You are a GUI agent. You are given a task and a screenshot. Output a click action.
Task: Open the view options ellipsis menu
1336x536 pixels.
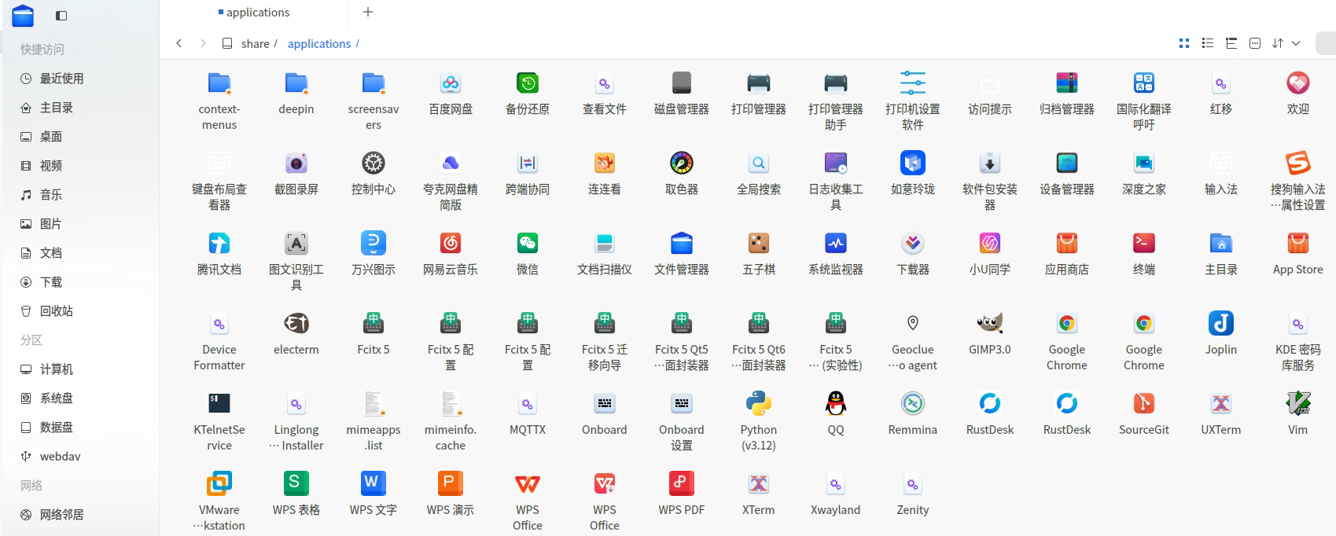tap(1255, 43)
